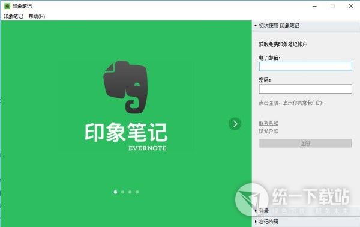Click the next slide arrow icon
The width and height of the screenshot is (360, 227).
(235, 124)
